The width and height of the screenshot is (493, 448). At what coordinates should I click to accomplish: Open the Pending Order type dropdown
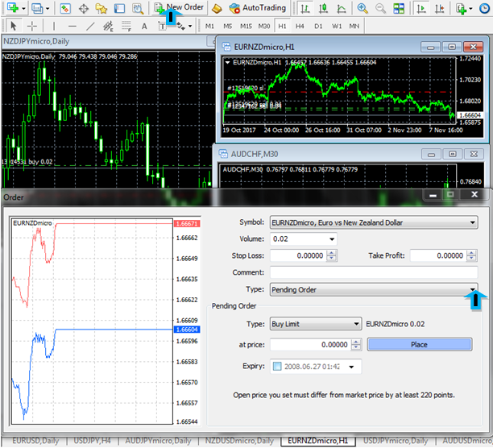point(472,289)
